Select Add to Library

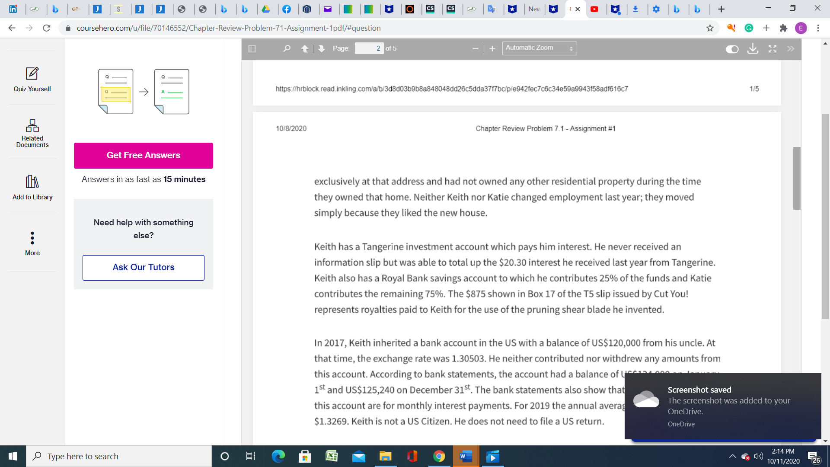[x=32, y=187]
